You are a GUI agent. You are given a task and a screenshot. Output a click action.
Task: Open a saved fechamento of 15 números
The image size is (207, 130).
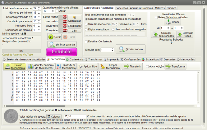40,66
